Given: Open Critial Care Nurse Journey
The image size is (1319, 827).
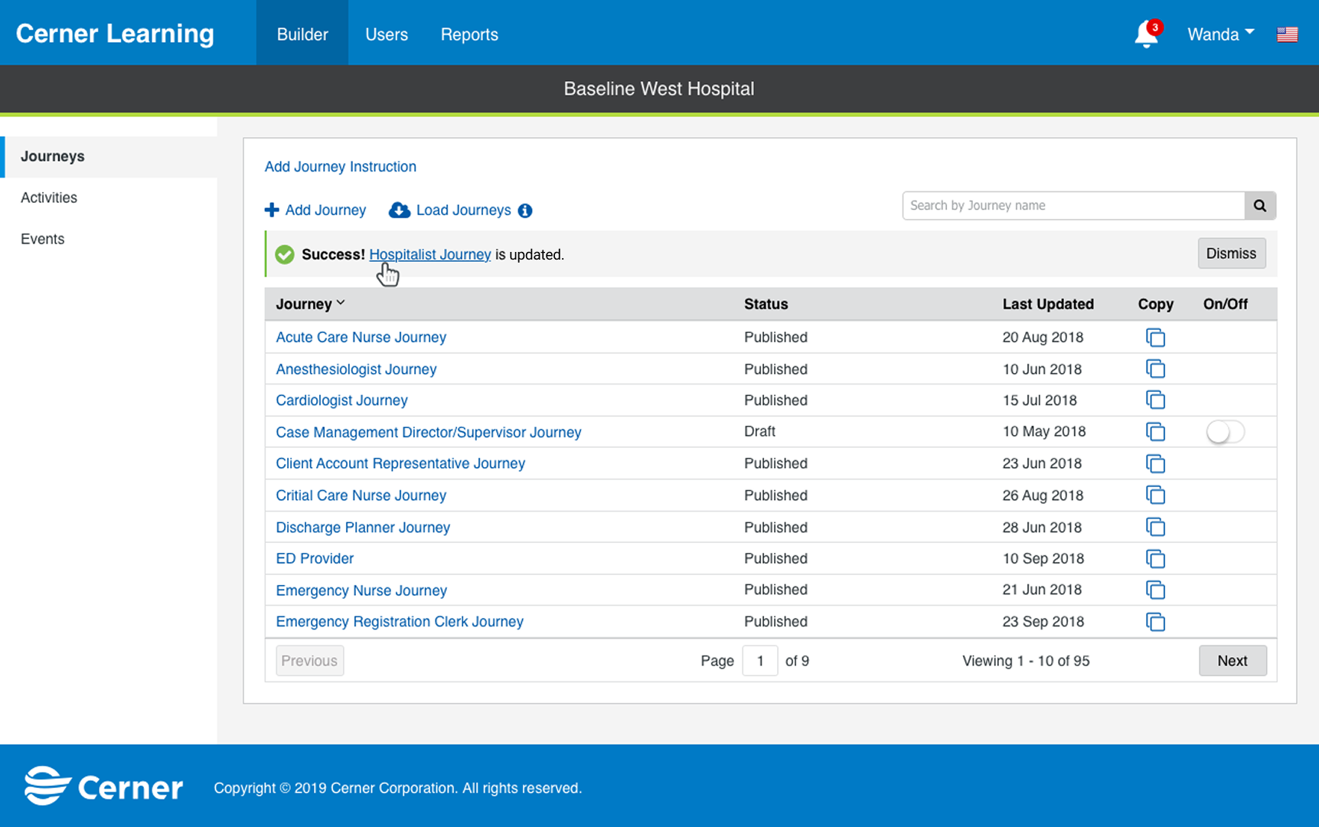Looking at the screenshot, I should (361, 495).
